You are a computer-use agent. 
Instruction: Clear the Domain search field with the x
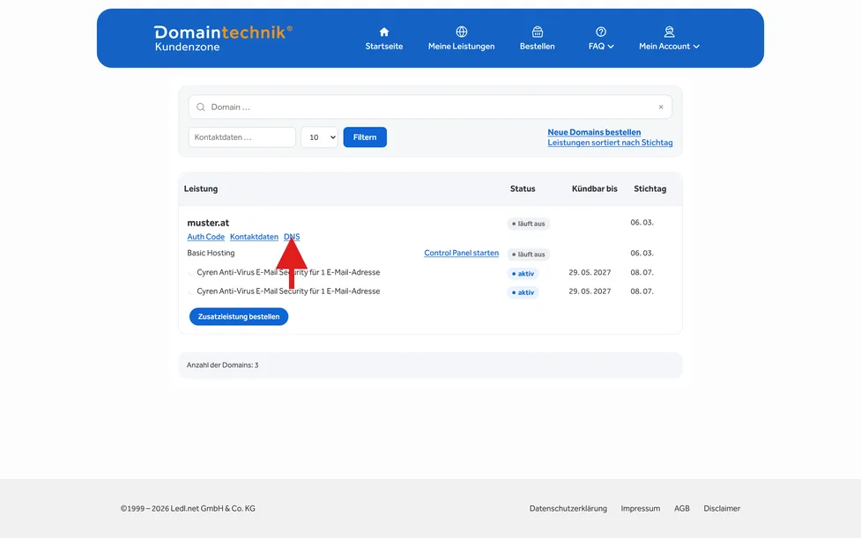(x=661, y=107)
